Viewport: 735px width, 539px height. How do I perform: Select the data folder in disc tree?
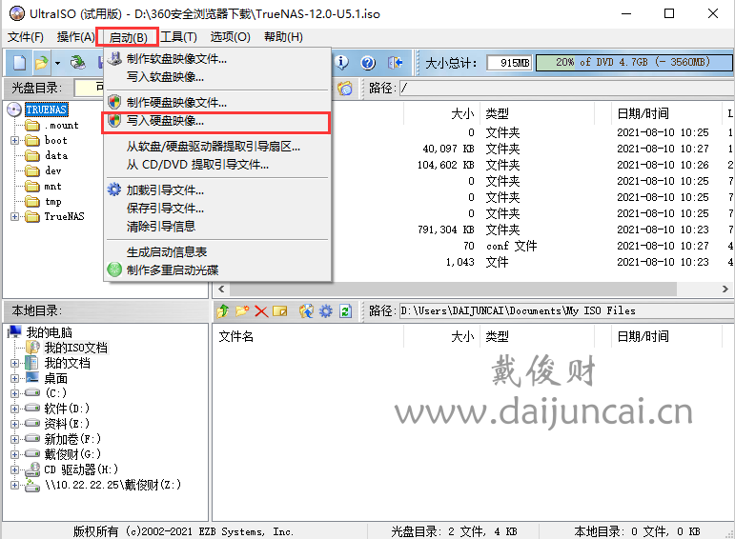(x=56, y=155)
